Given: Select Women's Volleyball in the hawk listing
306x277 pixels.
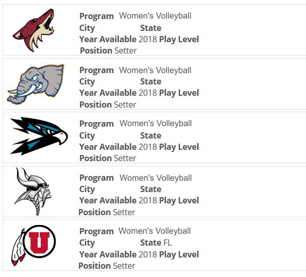Looking at the screenshot, I should (155, 124).
